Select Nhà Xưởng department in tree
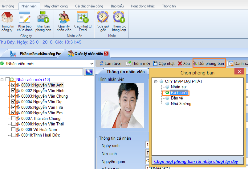248x169 pixels. coord(181,104)
